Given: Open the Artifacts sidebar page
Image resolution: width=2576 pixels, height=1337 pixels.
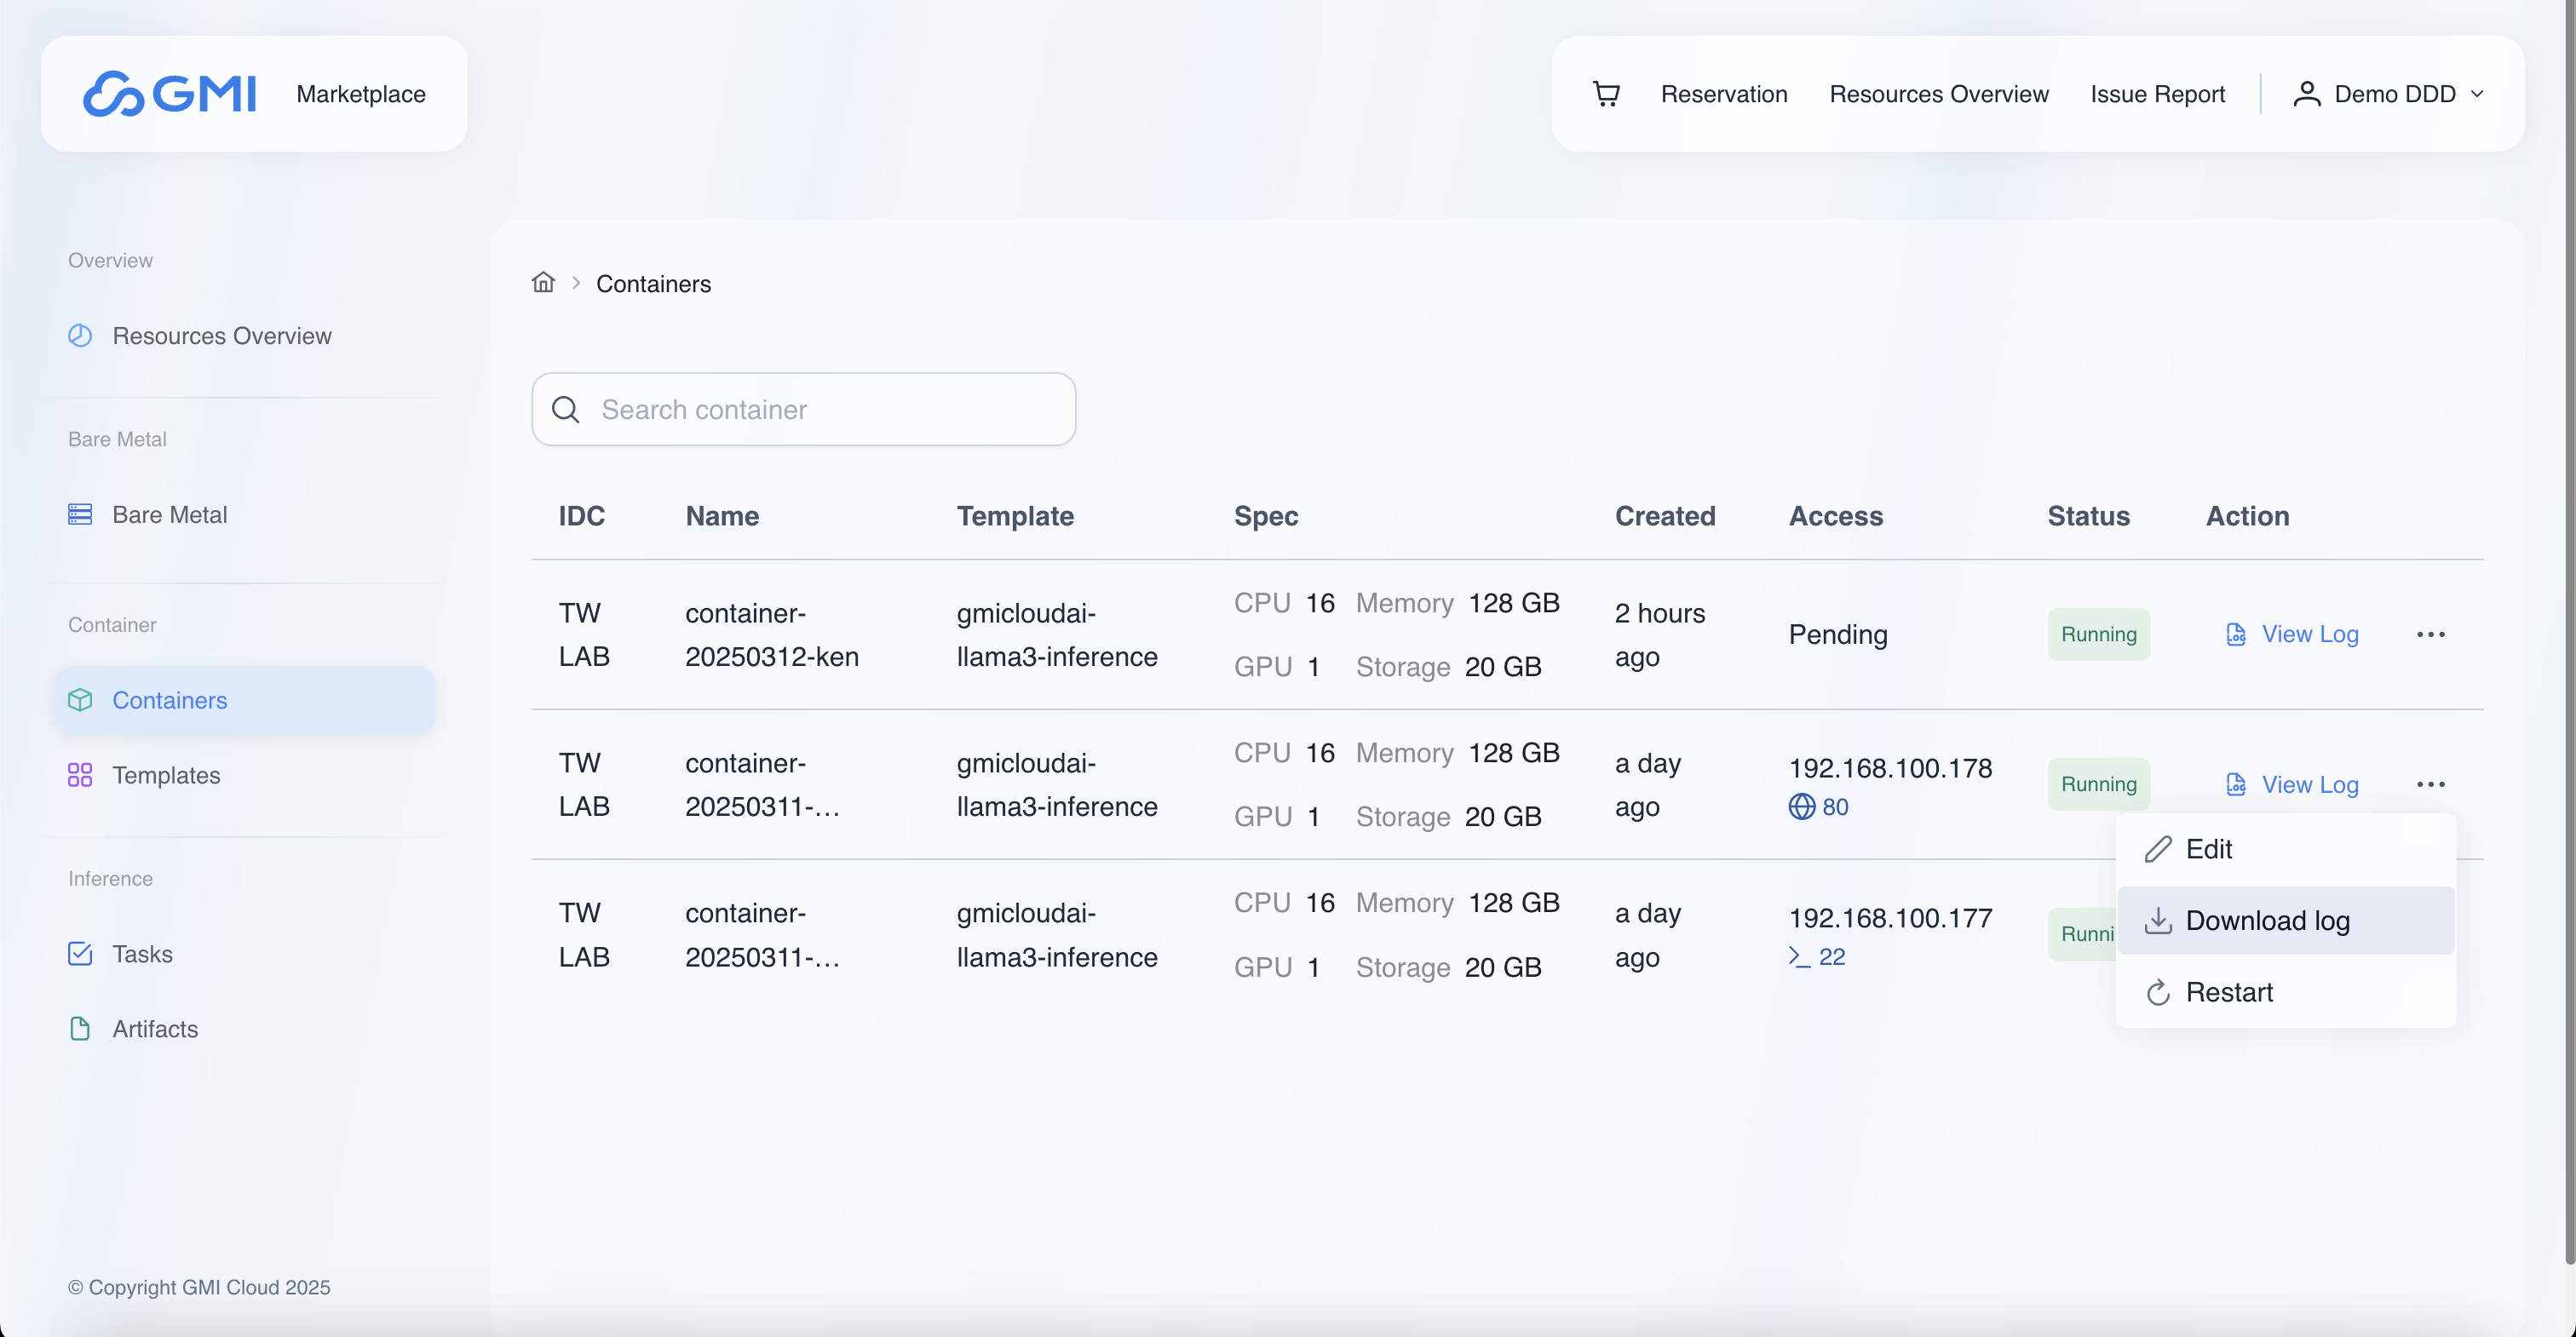Looking at the screenshot, I should click(x=245, y=1028).
